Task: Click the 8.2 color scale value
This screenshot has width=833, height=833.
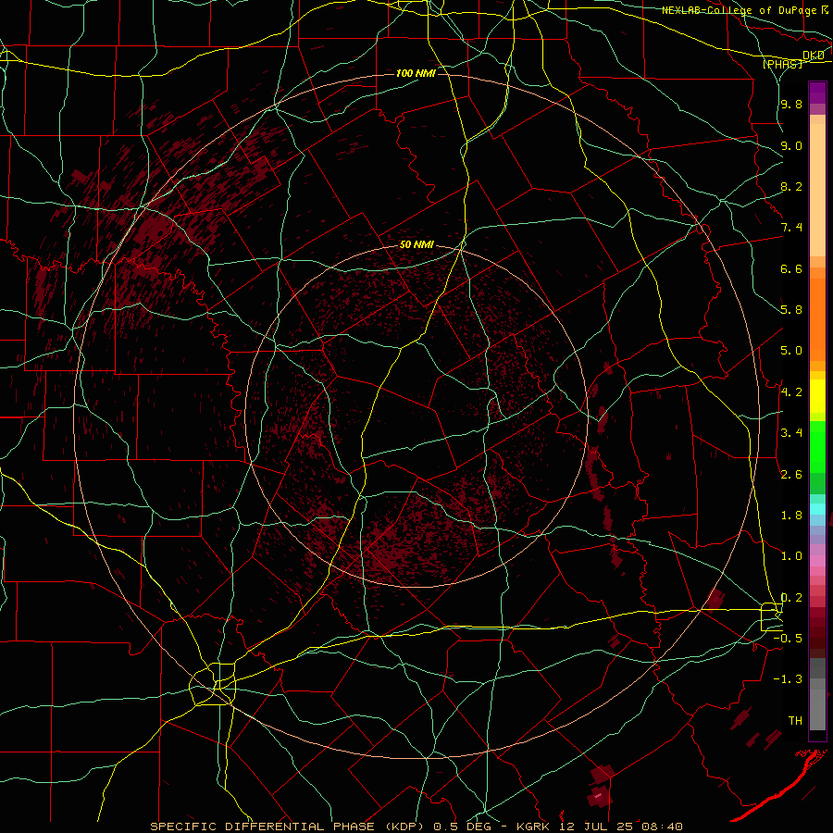Action: [791, 186]
